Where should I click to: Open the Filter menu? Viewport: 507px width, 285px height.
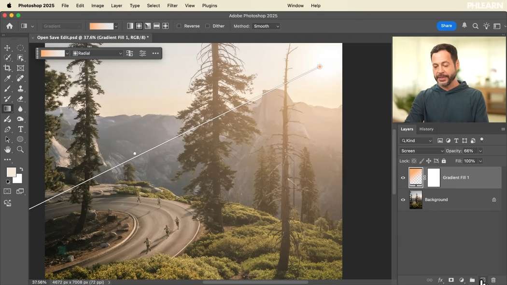172,5
